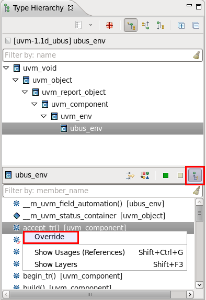Close the Type Hierarchy view tab
Viewport: 206px width, 300px height.
coord(71,8)
